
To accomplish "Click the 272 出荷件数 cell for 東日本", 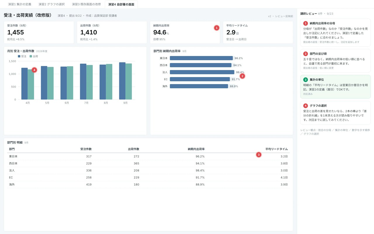I will click(x=136, y=156).
